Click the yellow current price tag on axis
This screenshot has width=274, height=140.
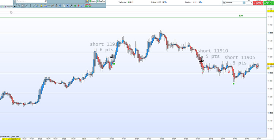tap(270, 64)
